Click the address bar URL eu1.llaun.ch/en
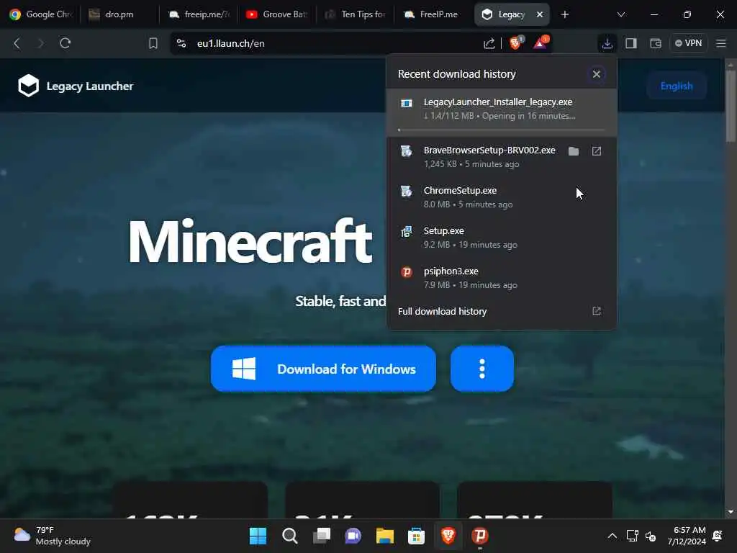The image size is (737, 553). pyautogui.click(x=231, y=43)
